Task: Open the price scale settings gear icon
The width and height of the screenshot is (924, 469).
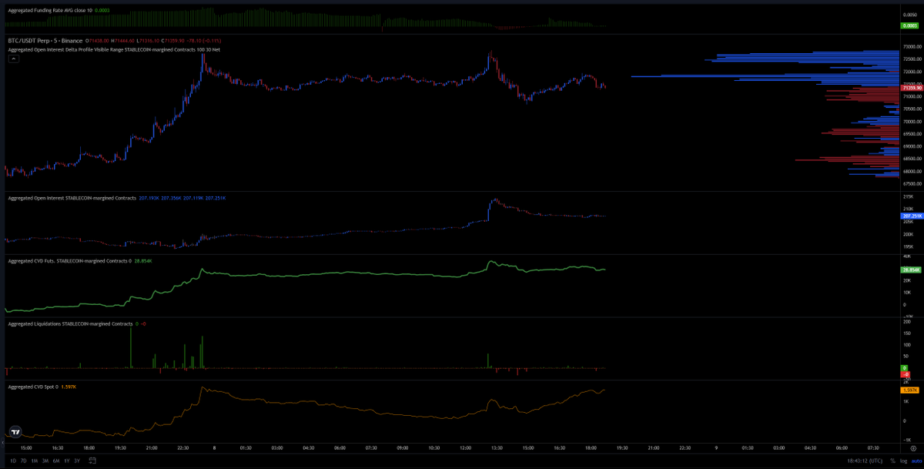Action: (x=912, y=448)
